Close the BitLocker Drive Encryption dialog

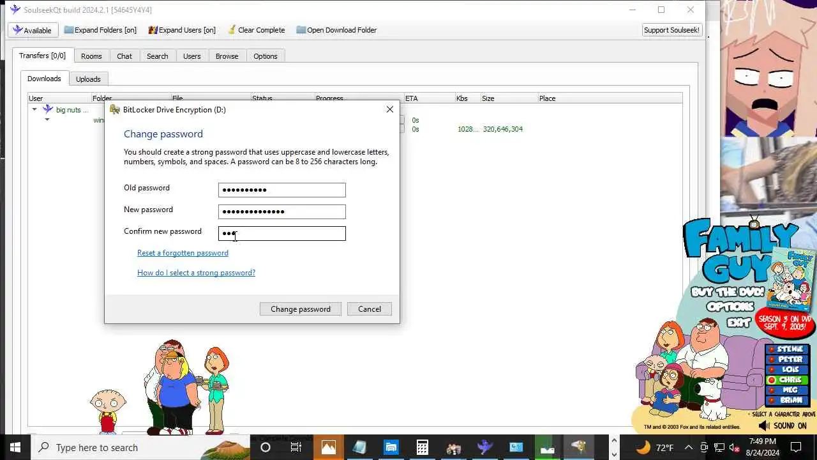(x=390, y=109)
